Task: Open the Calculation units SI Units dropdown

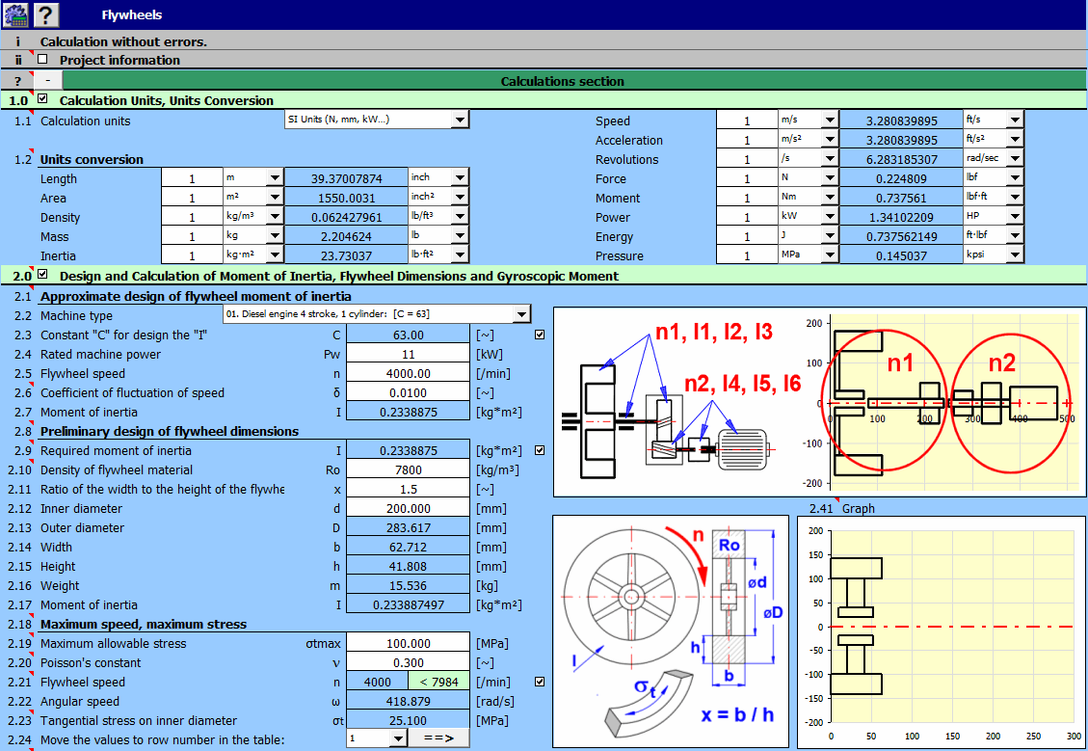Action: click(x=460, y=121)
